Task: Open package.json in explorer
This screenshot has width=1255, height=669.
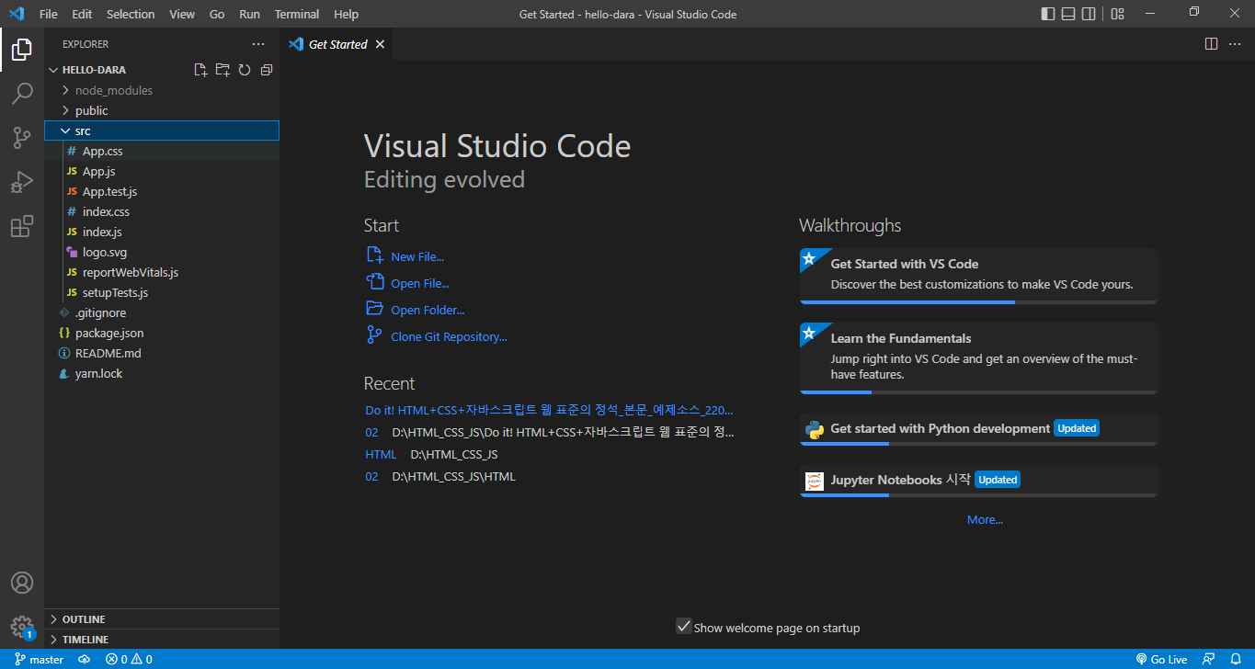Action: tap(162, 333)
